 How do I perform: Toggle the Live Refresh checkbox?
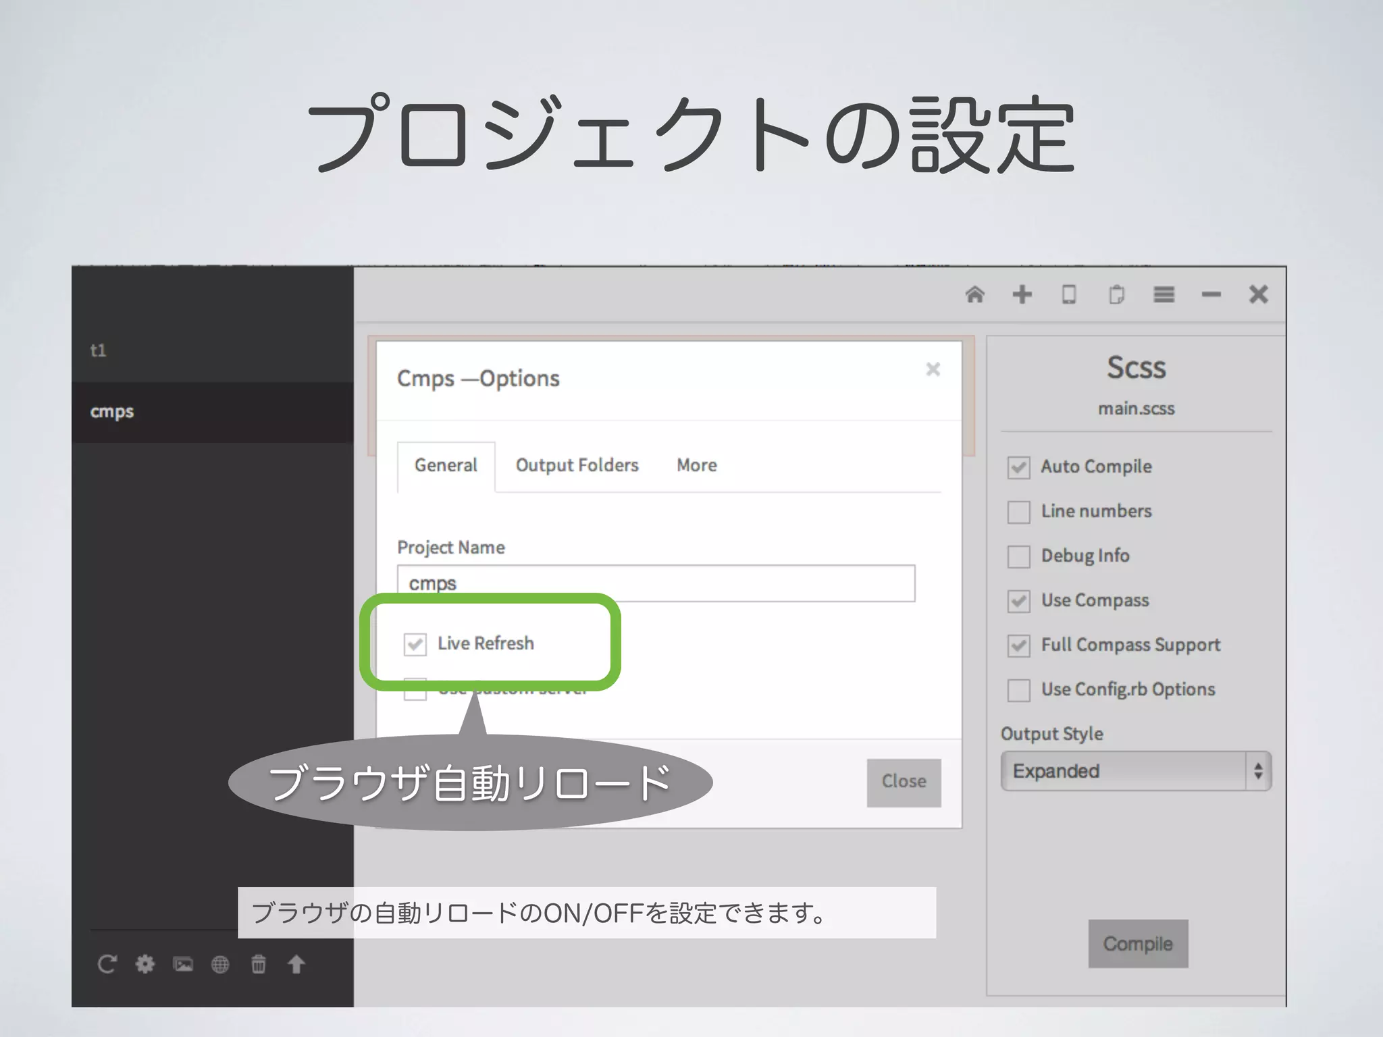pos(415,644)
